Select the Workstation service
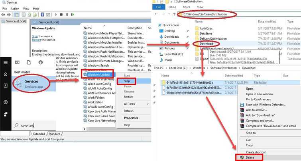 [93, 102]
